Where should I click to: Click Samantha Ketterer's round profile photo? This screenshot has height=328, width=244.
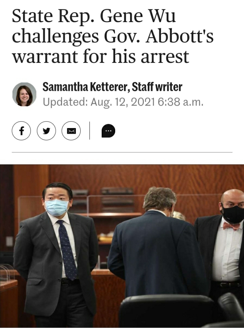pyautogui.click(x=24, y=94)
